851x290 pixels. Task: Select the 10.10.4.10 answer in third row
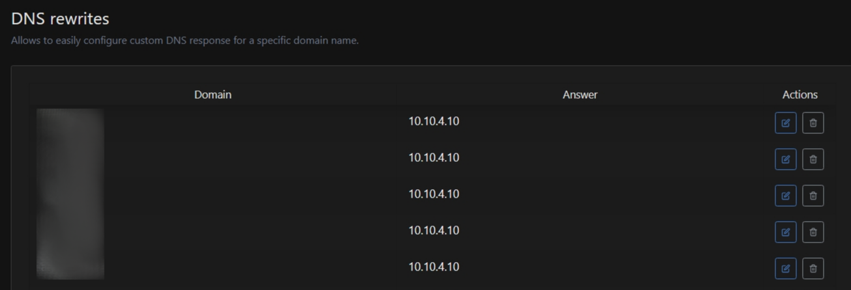[434, 194]
